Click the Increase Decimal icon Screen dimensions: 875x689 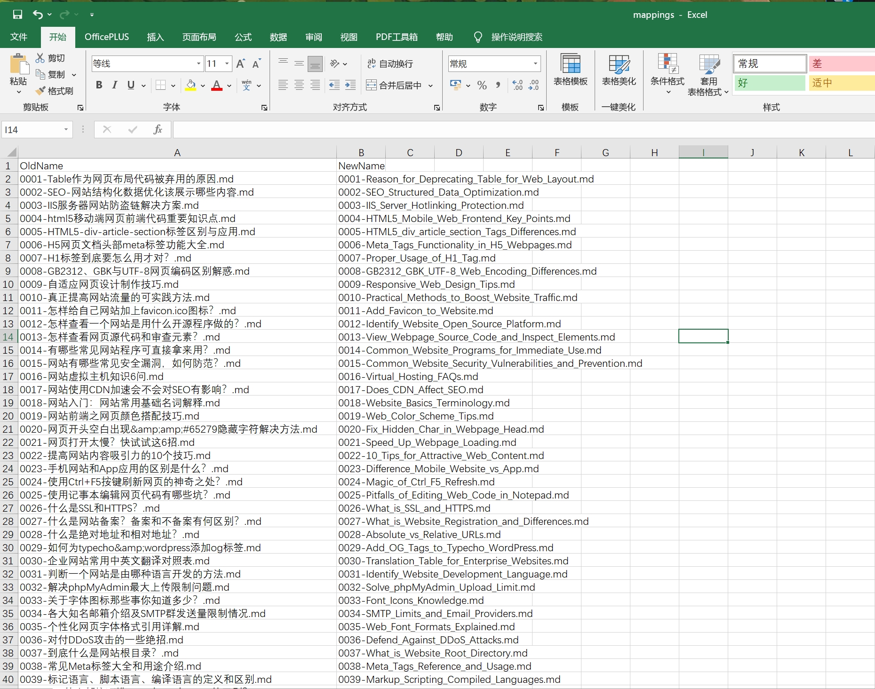(x=517, y=85)
